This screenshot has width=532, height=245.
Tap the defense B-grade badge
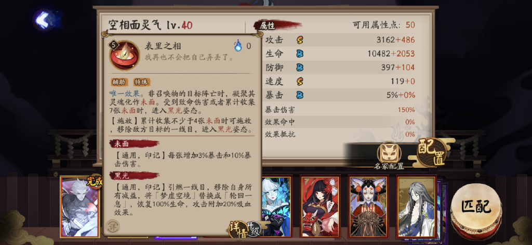(300, 67)
